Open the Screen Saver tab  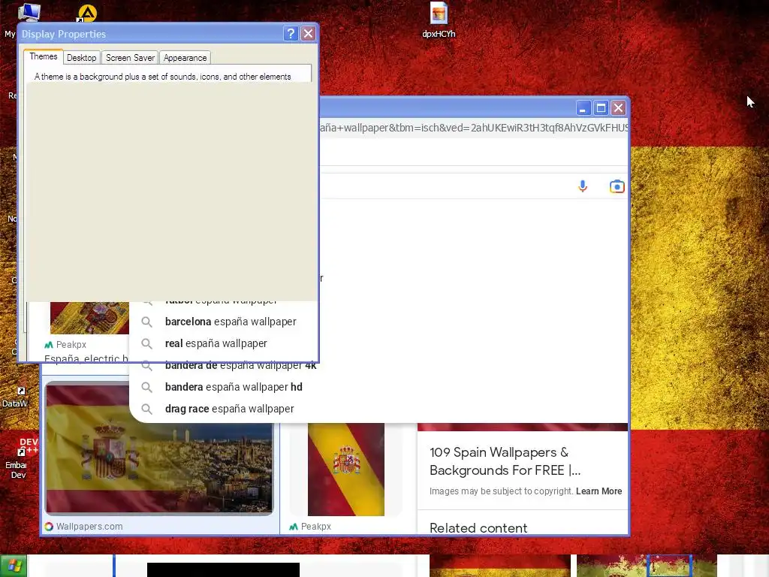(130, 58)
